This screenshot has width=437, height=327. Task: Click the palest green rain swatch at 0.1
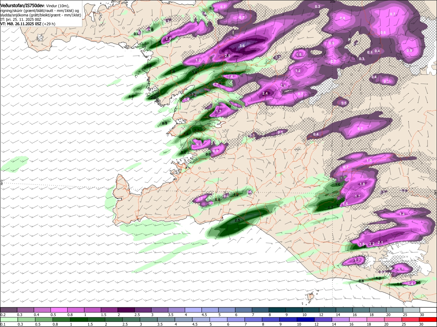(x=9, y=319)
